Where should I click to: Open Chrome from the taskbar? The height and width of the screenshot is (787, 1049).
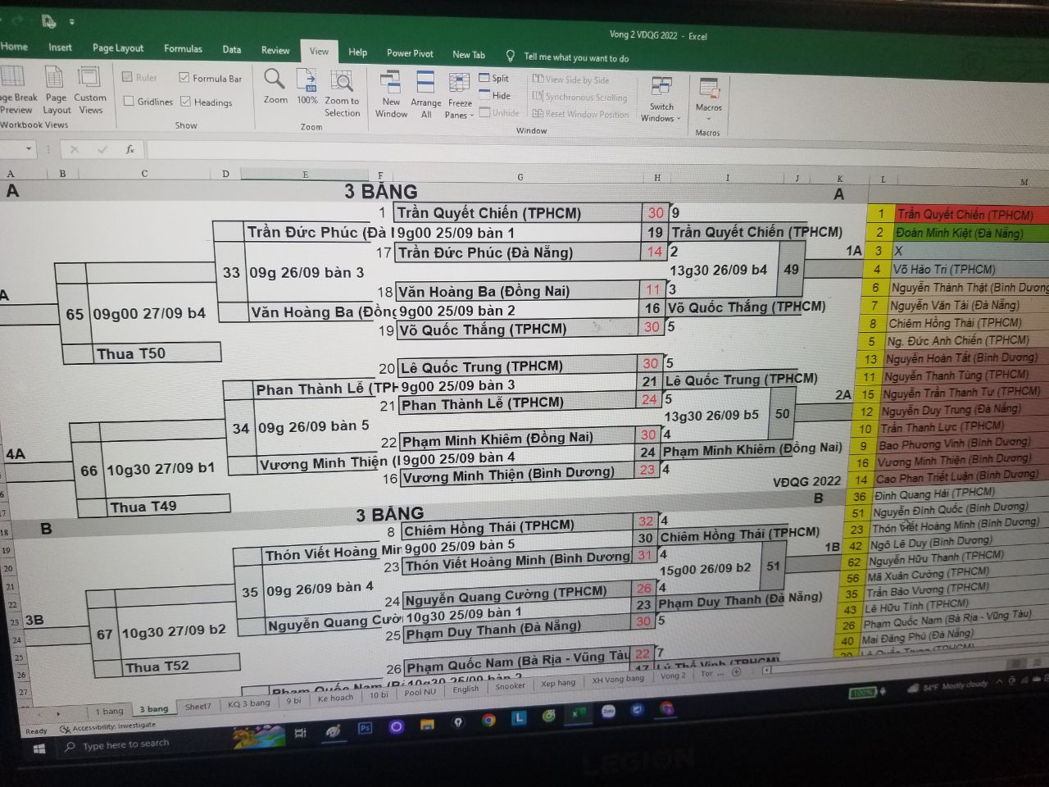click(x=489, y=721)
